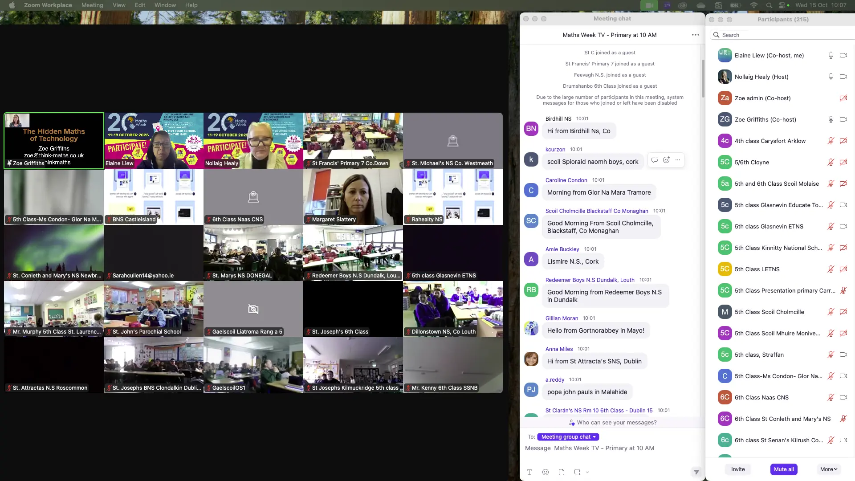855x481 pixels.
Task: Open the Meeting menu in menu bar
Action: [x=92, y=5]
